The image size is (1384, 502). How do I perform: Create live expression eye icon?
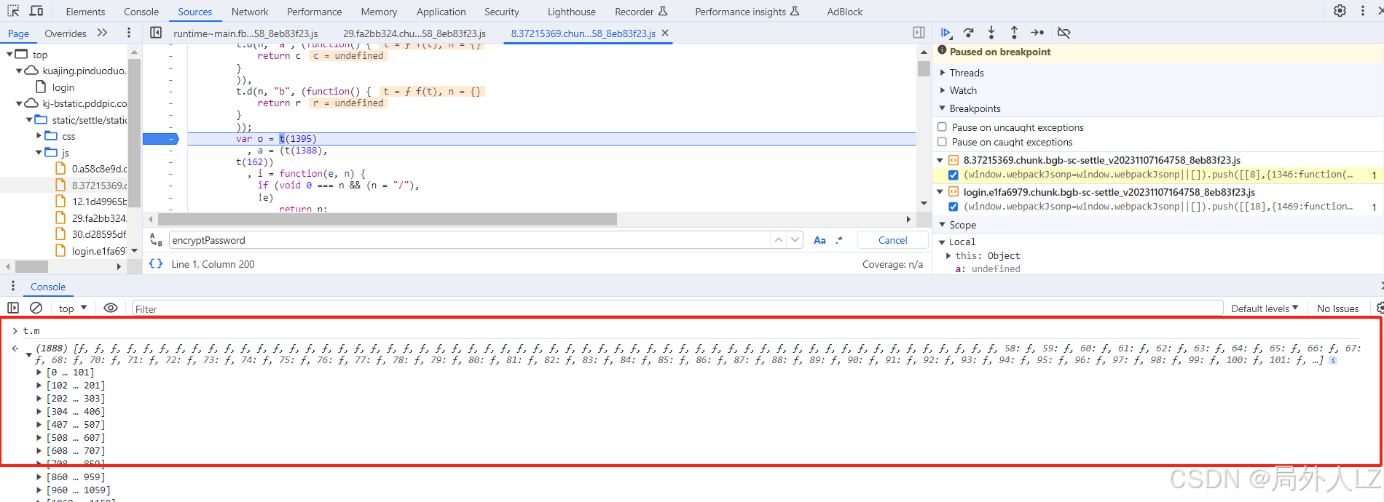pyautogui.click(x=111, y=308)
